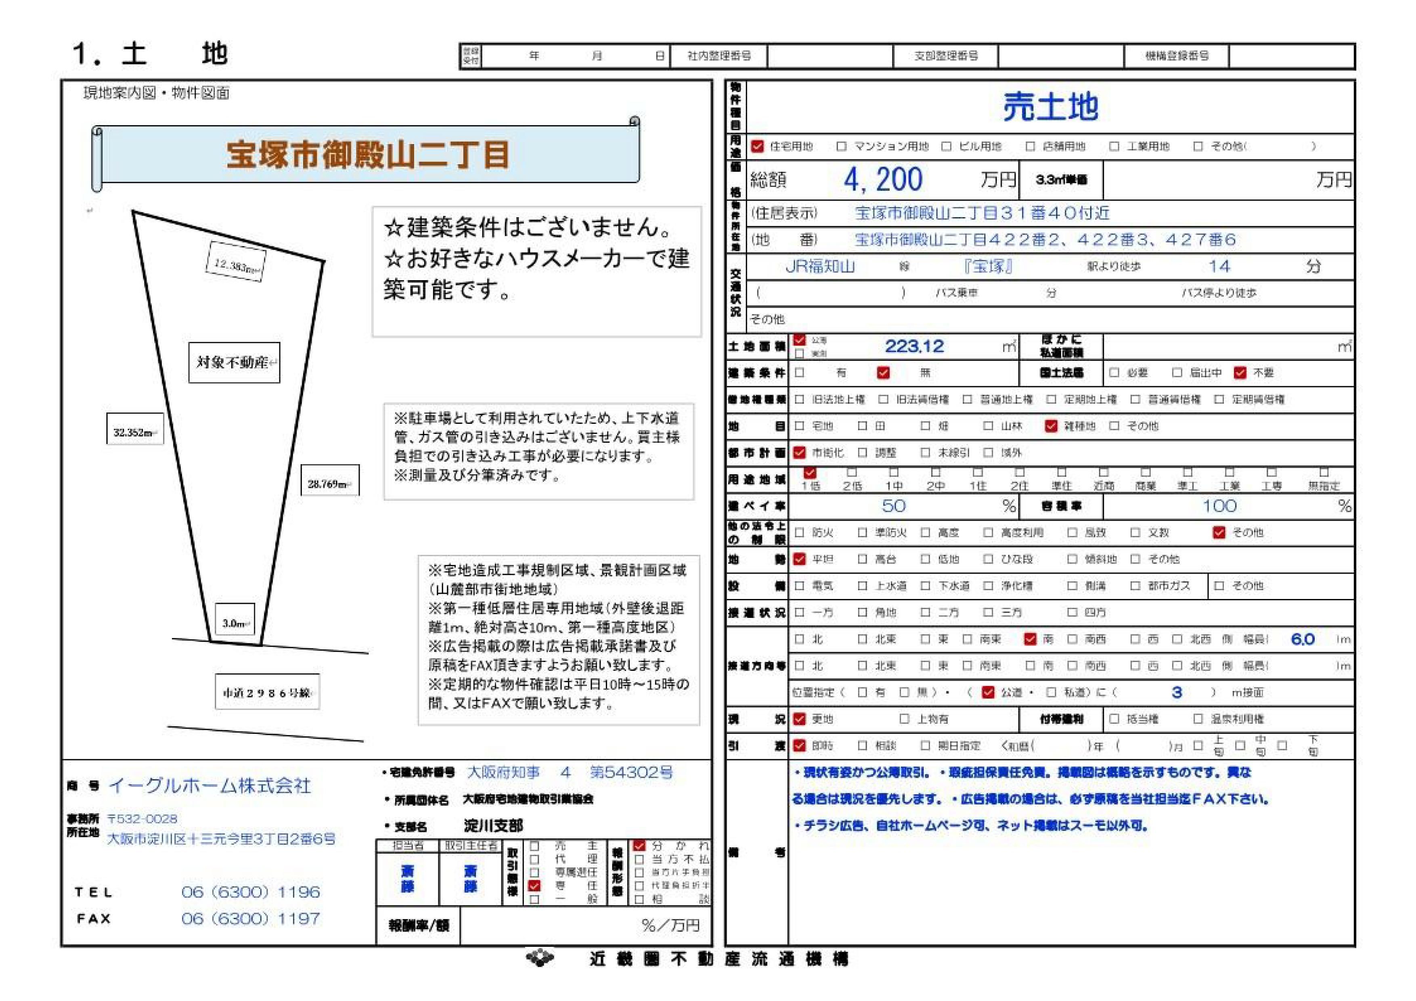The image size is (1416, 1001).
Task: Tick the 都市ガス facilities checkbox
Action: click(1135, 585)
